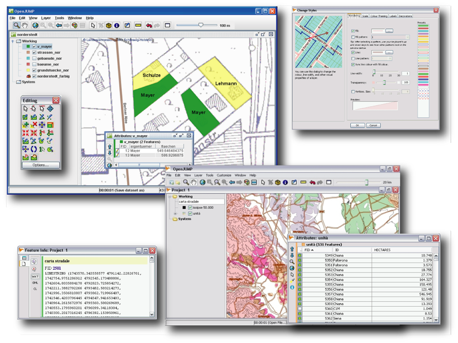Click the red Undo arrow in top toolbar
Viewport: 458px width, 343px height.
[148, 25]
